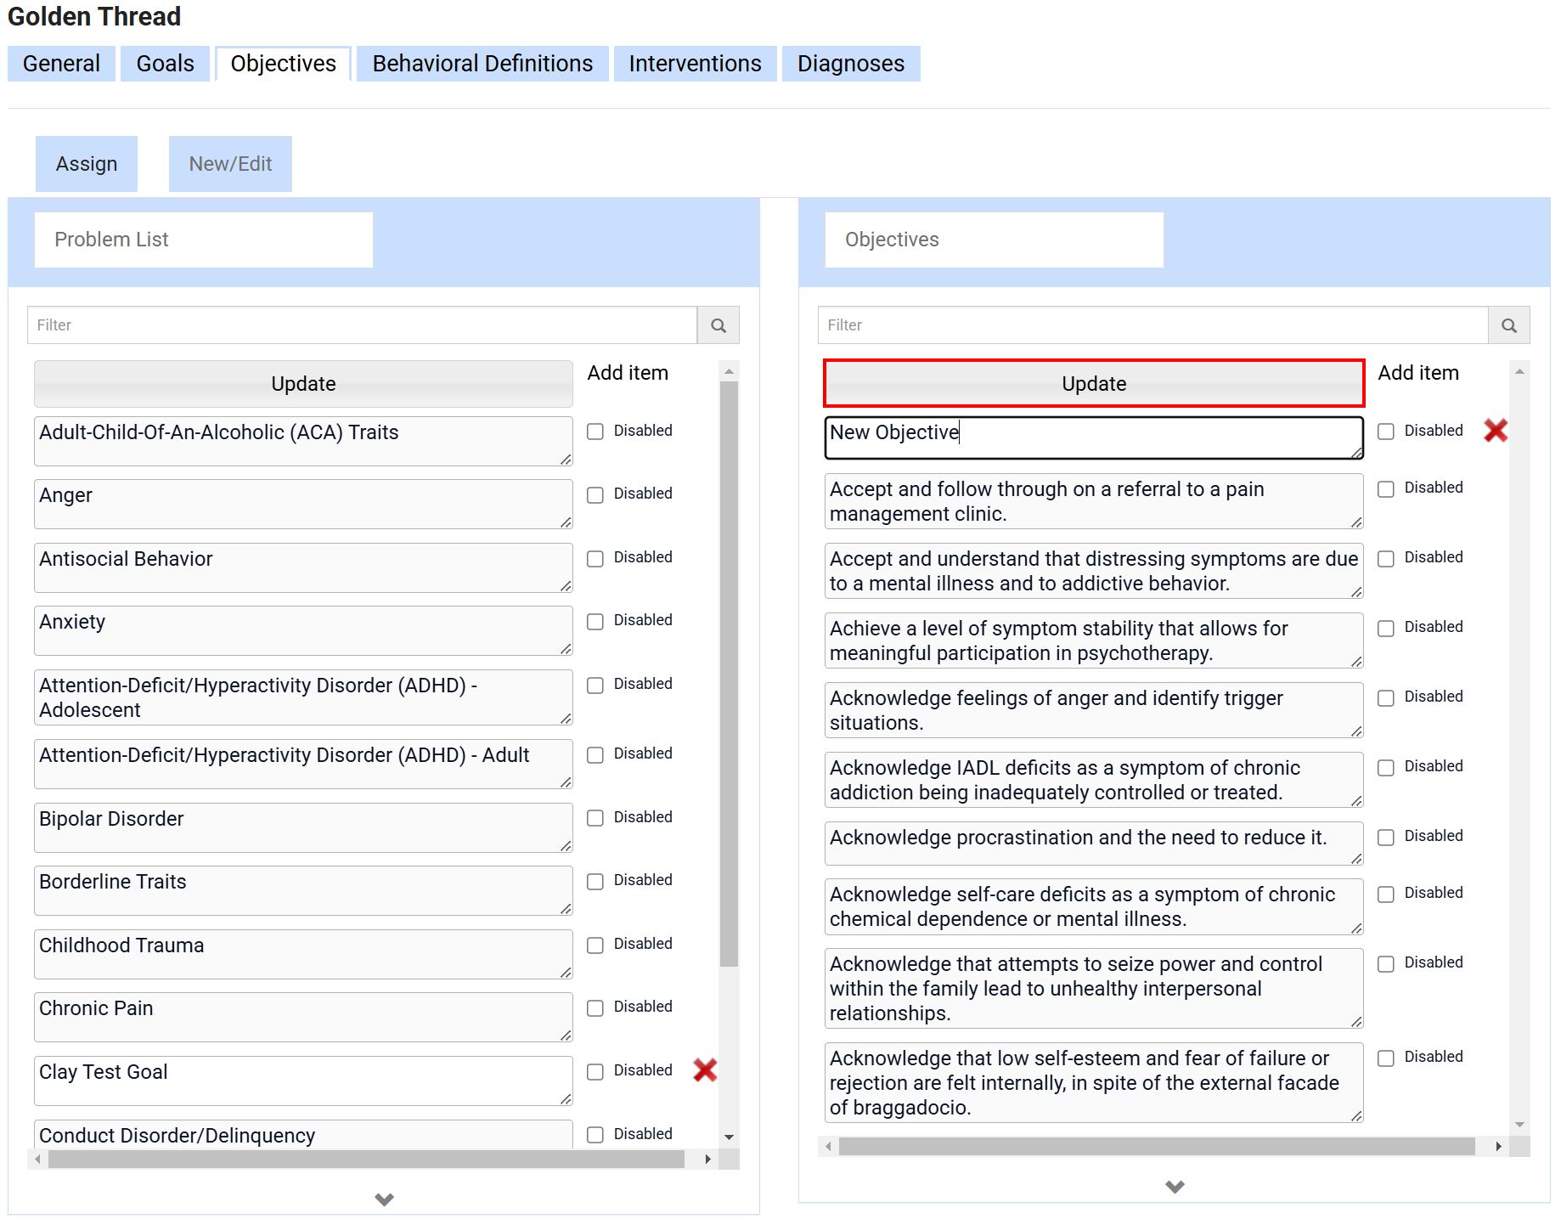Toggle Disabled checkbox for Bipolar Disorder
Image resolution: width=1561 pixels, height=1219 pixels.
(595, 818)
